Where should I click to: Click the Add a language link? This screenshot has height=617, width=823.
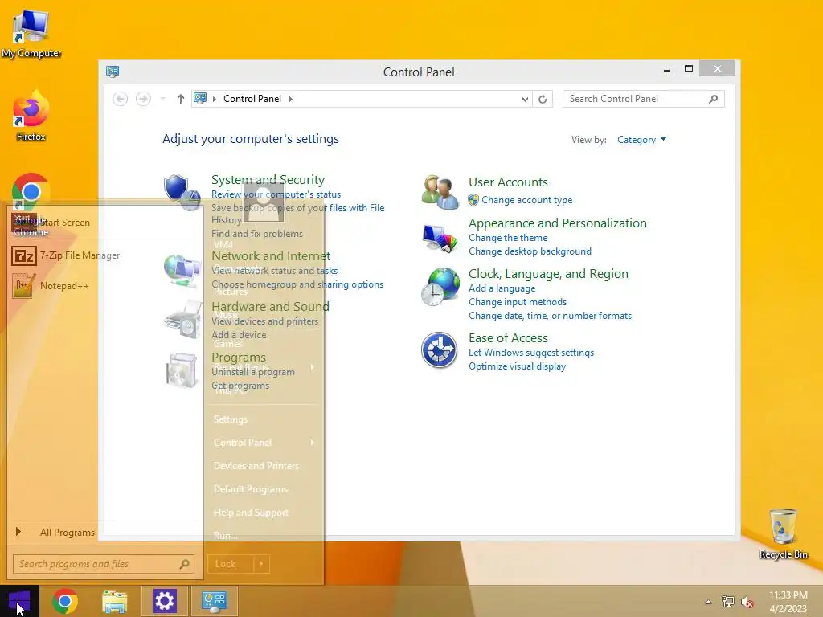click(x=502, y=288)
